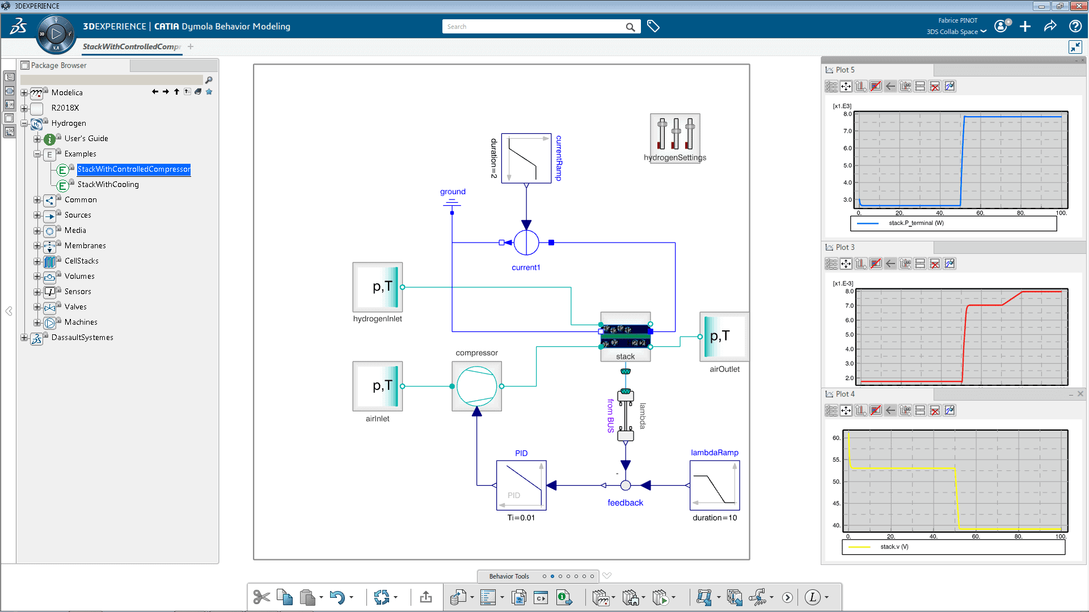The height and width of the screenshot is (612, 1089).
Task: Select the first Behavior Tools page dot
Action: (x=544, y=576)
